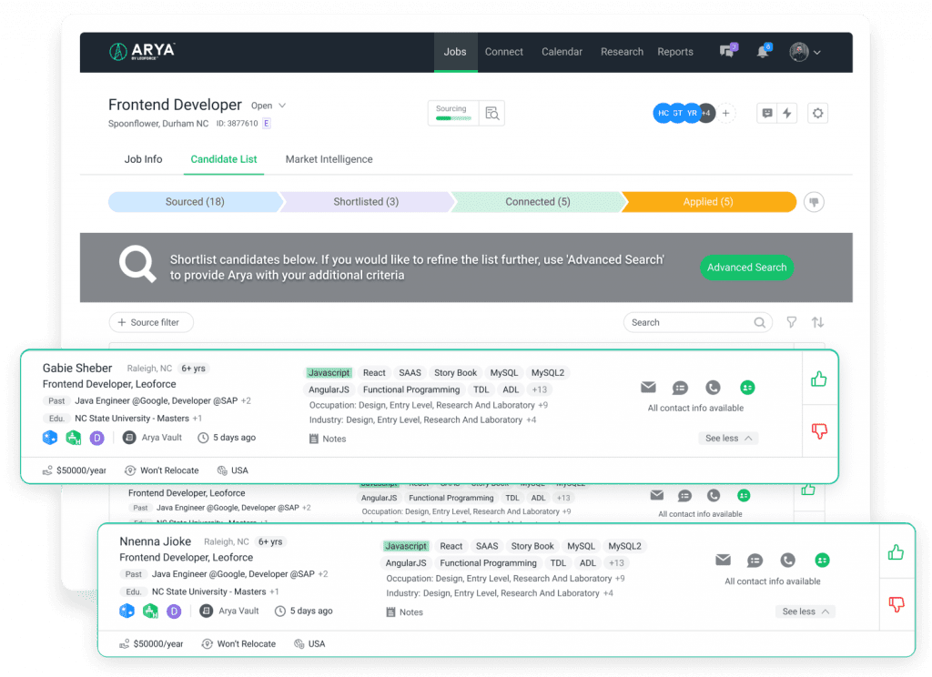Select the Candidate List tab
Screen dimensions: 932x677
click(224, 159)
